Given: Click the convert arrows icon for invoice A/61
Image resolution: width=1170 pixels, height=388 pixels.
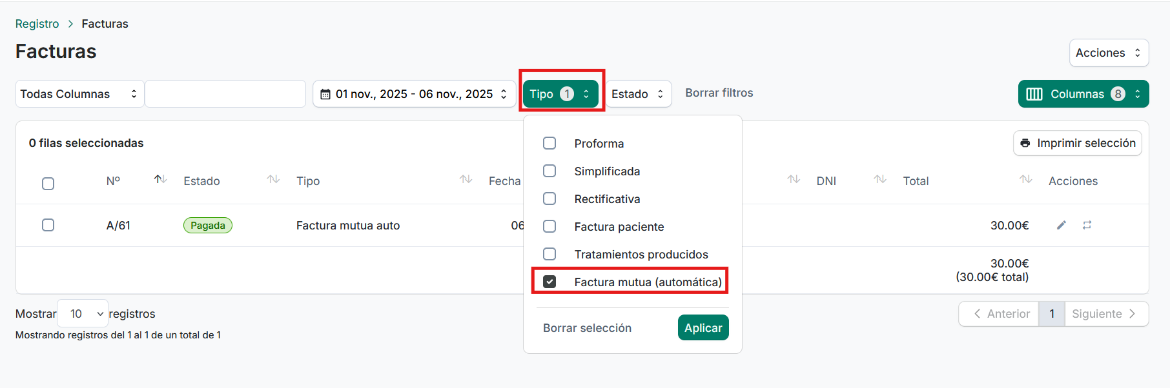Looking at the screenshot, I should coord(1087,225).
